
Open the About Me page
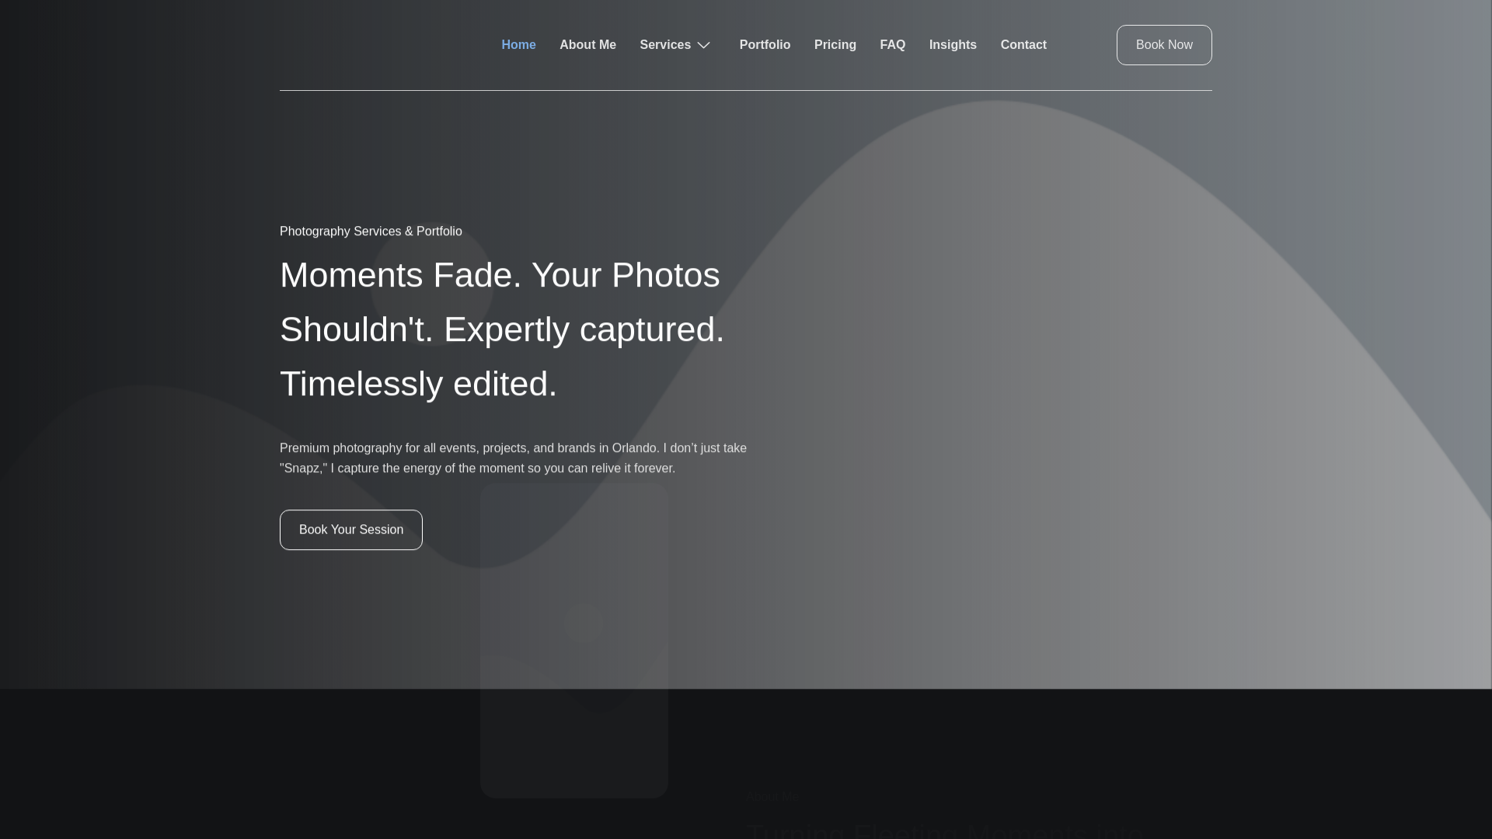(x=587, y=45)
